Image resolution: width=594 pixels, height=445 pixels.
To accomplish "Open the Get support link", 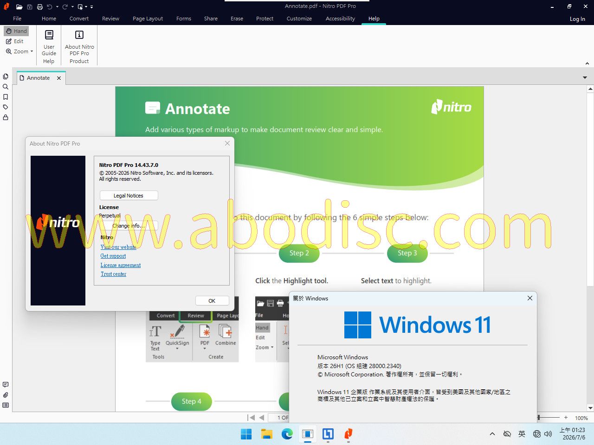I will 113,256.
